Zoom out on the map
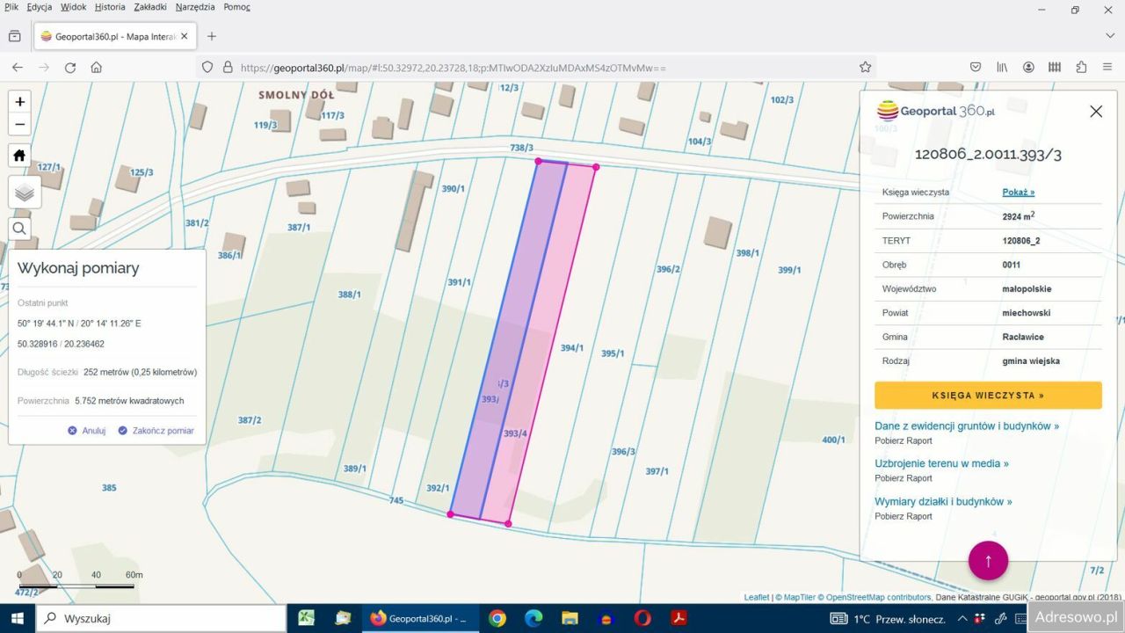Screen dimensions: 1125x633 click(20, 125)
